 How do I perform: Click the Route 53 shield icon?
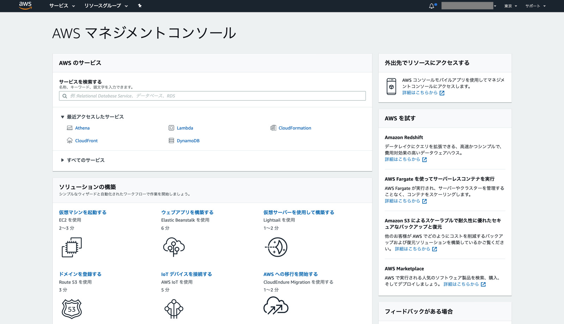pos(72,309)
